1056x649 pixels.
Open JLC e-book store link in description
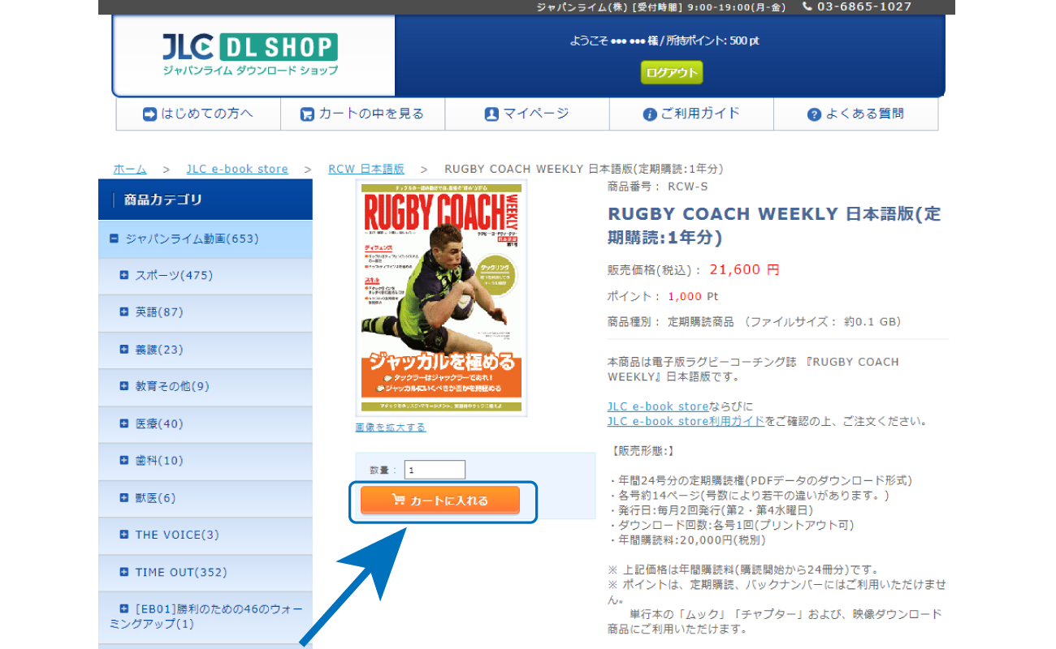tap(658, 406)
